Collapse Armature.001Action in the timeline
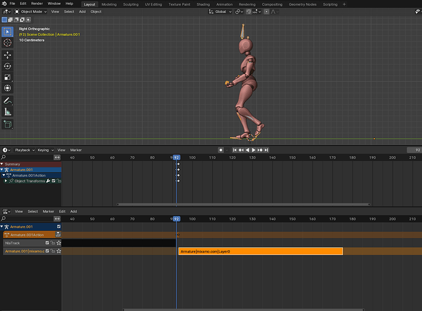422x311 pixels. click(4, 175)
